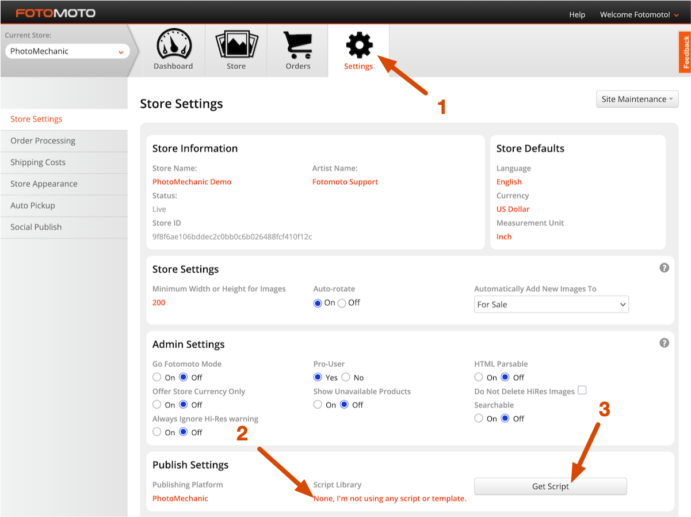Open the Dashboard gauge icon
The width and height of the screenshot is (691, 517).
pos(173,44)
